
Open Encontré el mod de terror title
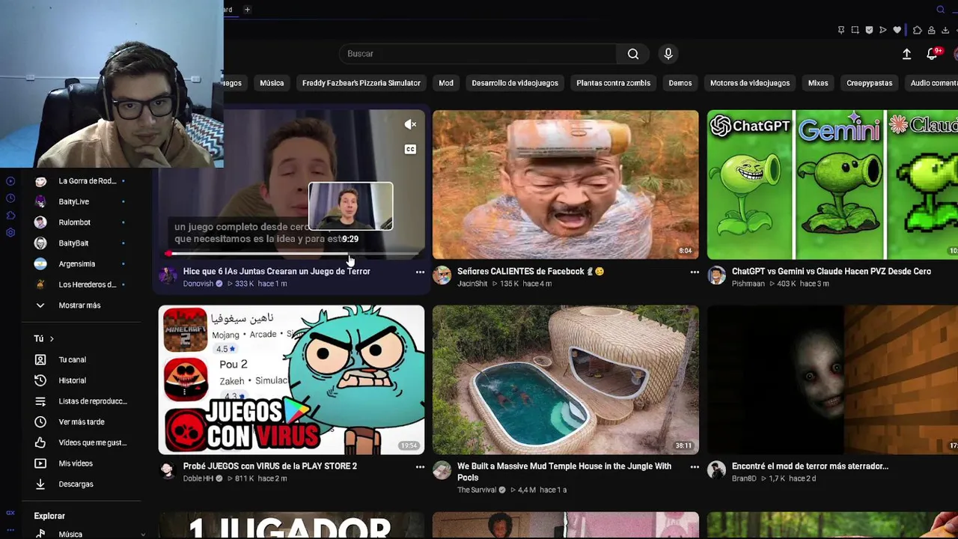click(810, 466)
